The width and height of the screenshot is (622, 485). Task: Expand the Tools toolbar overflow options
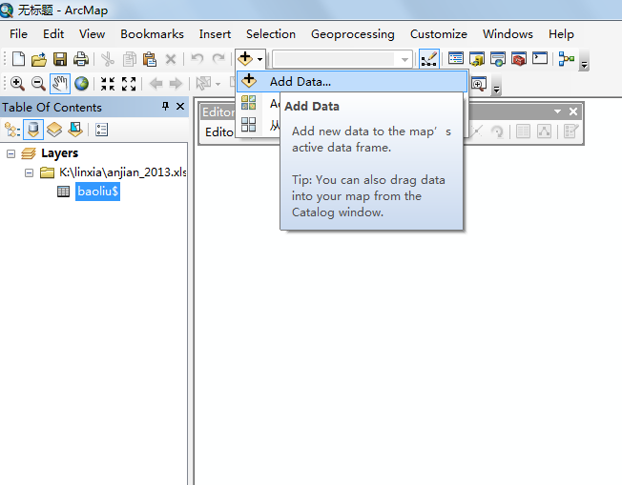click(496, 89)
